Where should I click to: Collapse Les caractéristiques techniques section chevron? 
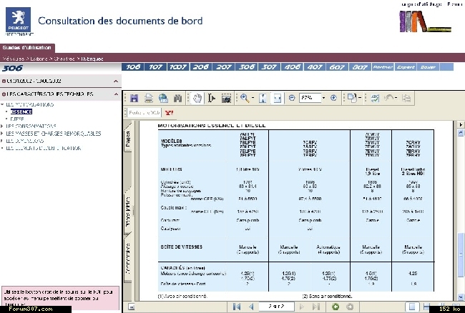click(x=116, y=94)
